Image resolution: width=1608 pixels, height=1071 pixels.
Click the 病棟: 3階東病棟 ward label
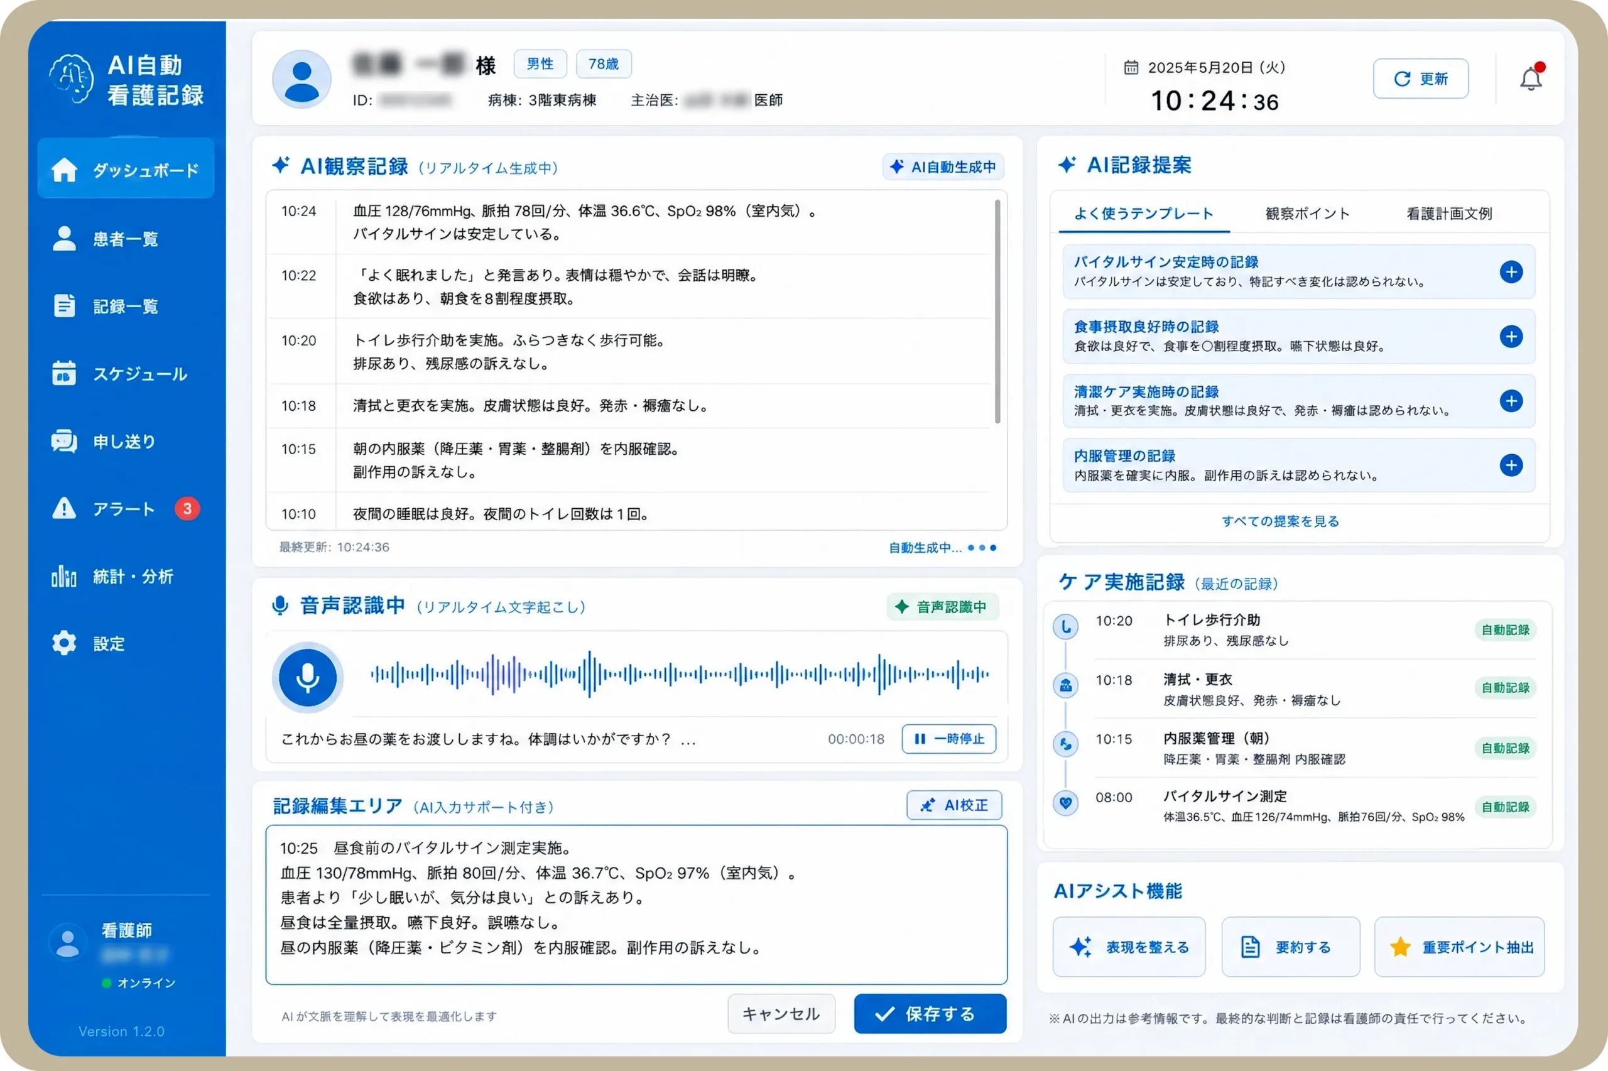pos(542,101)
